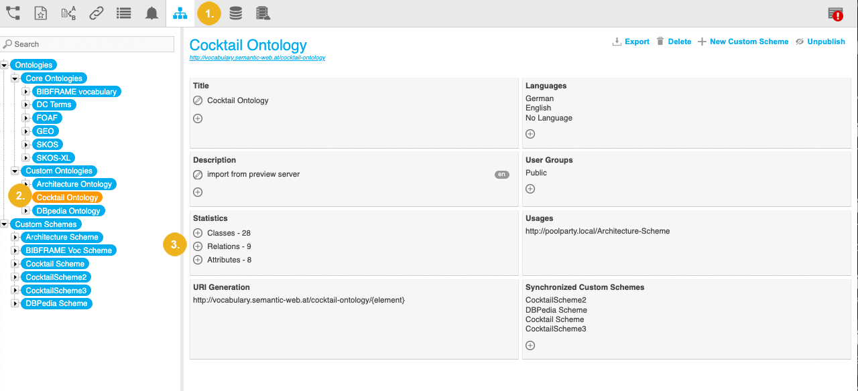
Task: Add a new Title using the plus icon
Action: coord(198,118)
